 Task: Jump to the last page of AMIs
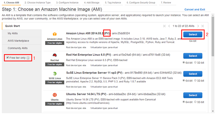tap(202, 26)
